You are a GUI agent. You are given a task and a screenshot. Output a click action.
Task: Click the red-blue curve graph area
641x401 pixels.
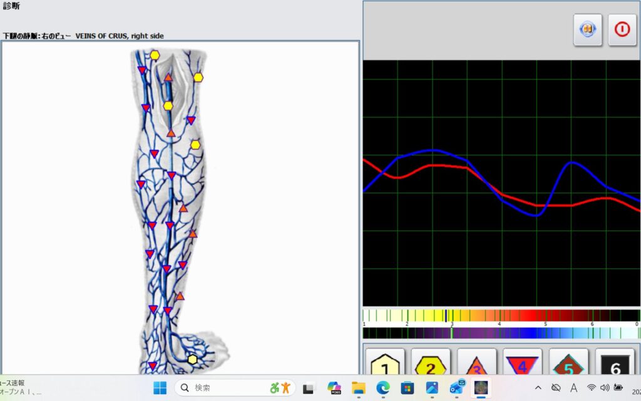pyautogui.click(x=501, y=183)
